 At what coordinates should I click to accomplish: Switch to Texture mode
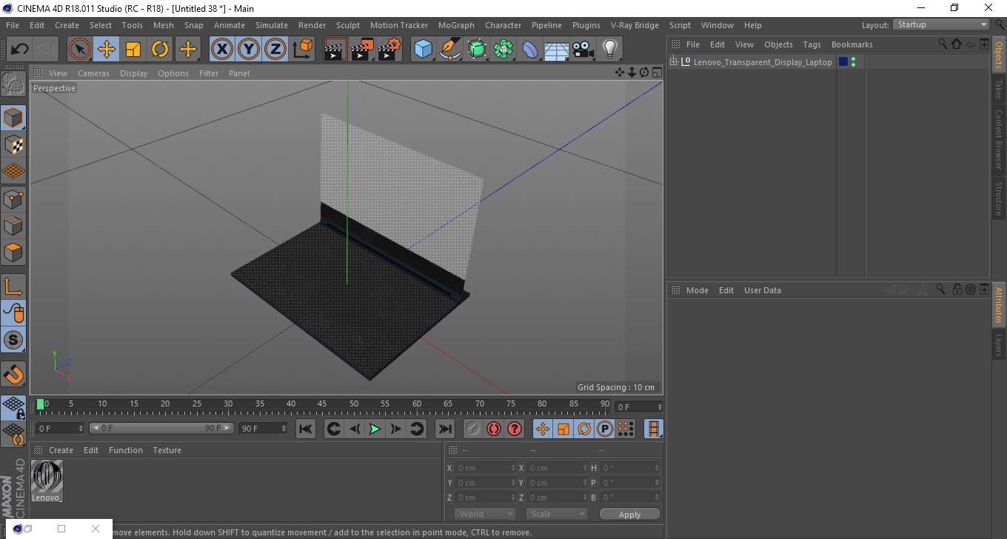tap(13, 144)
